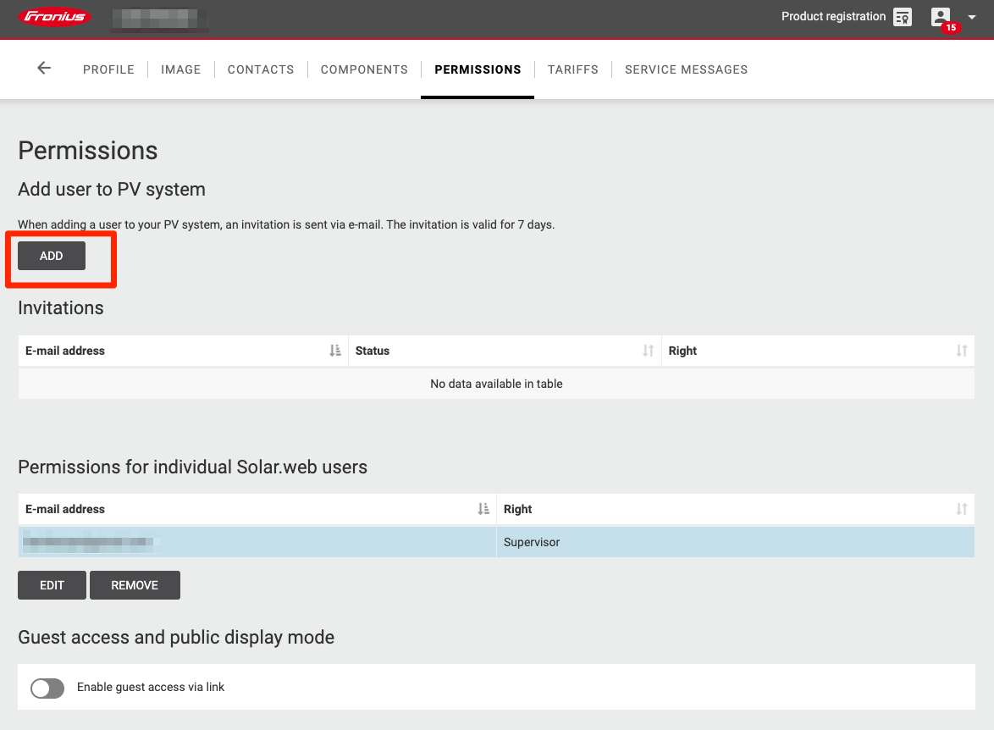Sort Invitations by Status column

pos(649,351)
